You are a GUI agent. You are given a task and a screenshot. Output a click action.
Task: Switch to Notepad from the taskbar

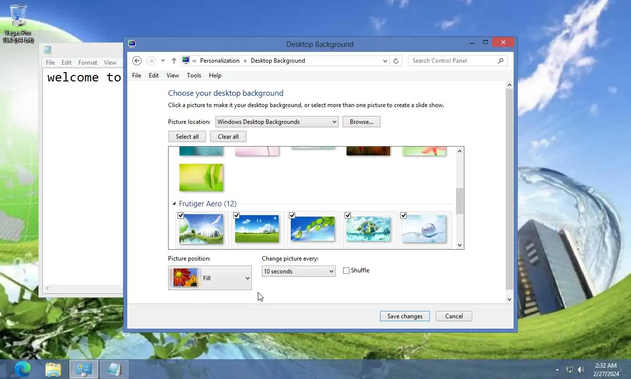114,369
